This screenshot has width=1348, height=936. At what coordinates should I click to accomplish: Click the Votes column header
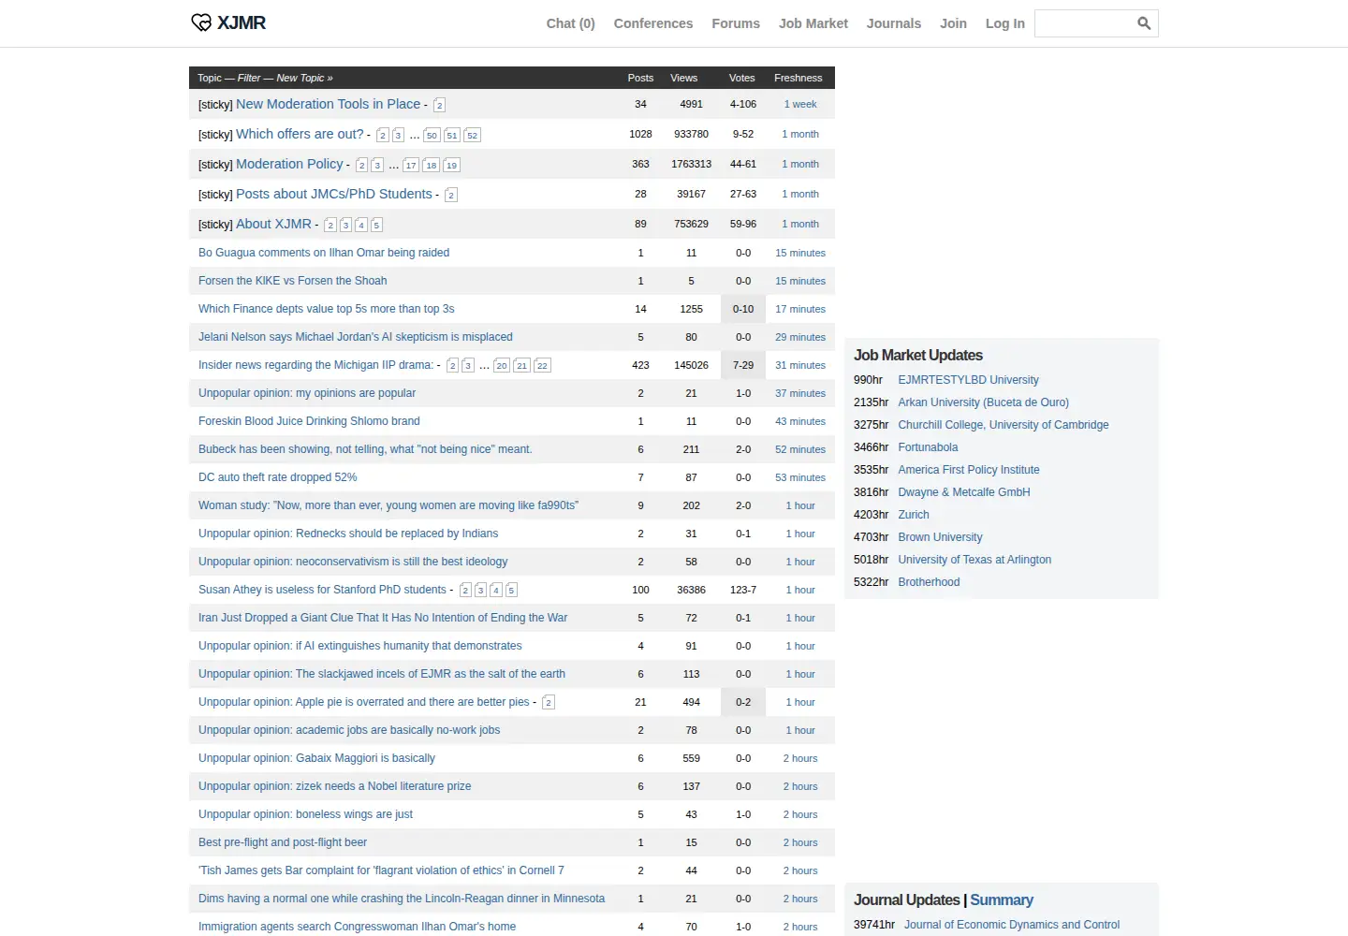(x=742, y=78)
